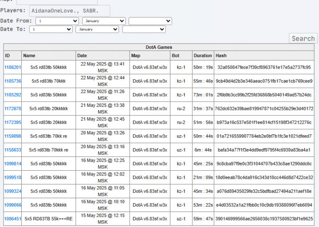Select bot cell in row 1172678
The width and height of the screenshot is (319, 227).
point(181,109)
